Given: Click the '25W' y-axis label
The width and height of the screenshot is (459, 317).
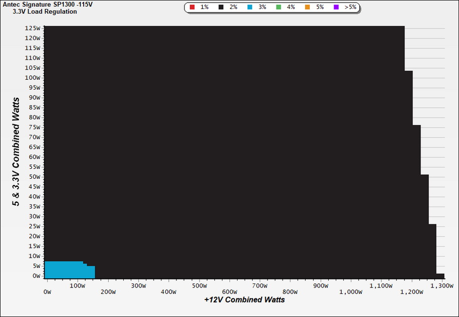Looking at the screenshot, I should tap(34, 226).
